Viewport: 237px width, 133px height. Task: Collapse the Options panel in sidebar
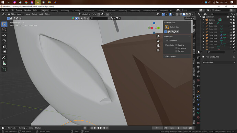(x=165, y=37)
